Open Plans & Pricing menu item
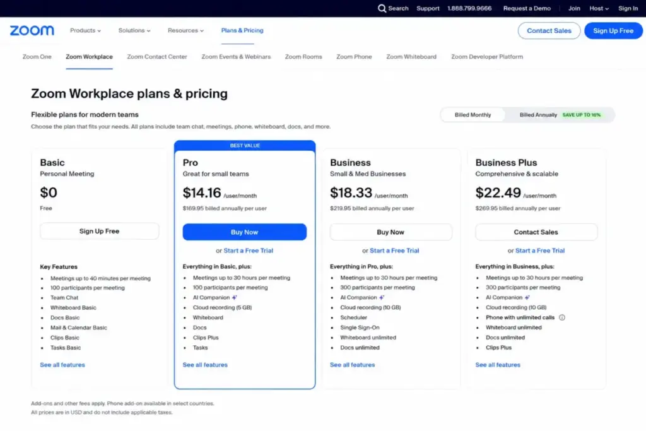This screenshot has width=646, height=431. click(242, 30)
